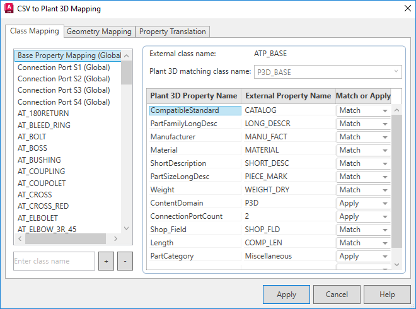Click class list scroll left arrow
Viewport: 416px width, 309px height.
tap(20, 238)
